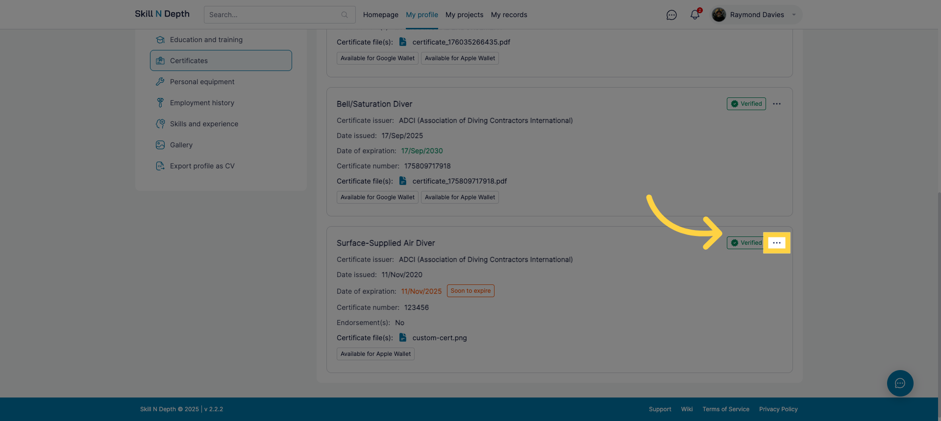The width and height of the screenshot is (941, 421).
Task: Click the Education and training cap icon
Action: pos(160,40)
